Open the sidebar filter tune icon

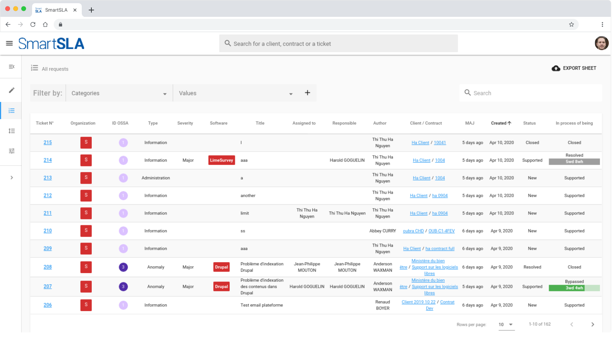coord(11,151)
